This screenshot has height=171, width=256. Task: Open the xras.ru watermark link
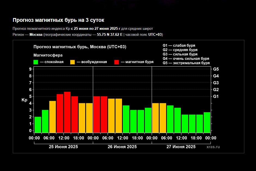click(x=213, y=147)
